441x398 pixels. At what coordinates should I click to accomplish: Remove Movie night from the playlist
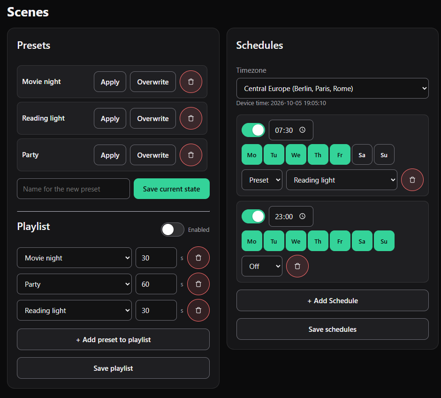click(198, 258)
